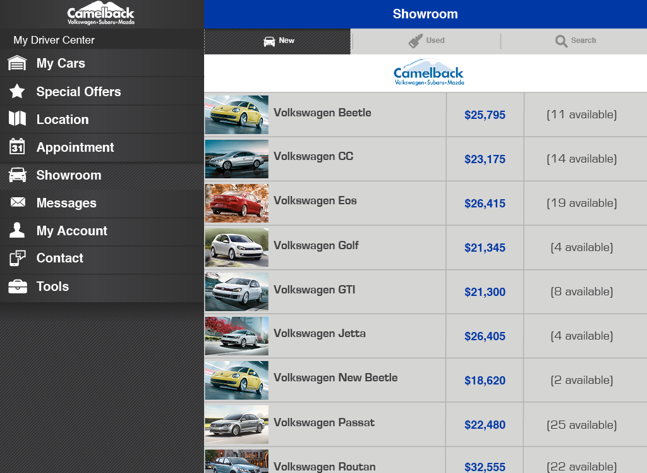Click the Special Offers star icon
The height and width of the screenshot is (473, 647).
(17, 92)
